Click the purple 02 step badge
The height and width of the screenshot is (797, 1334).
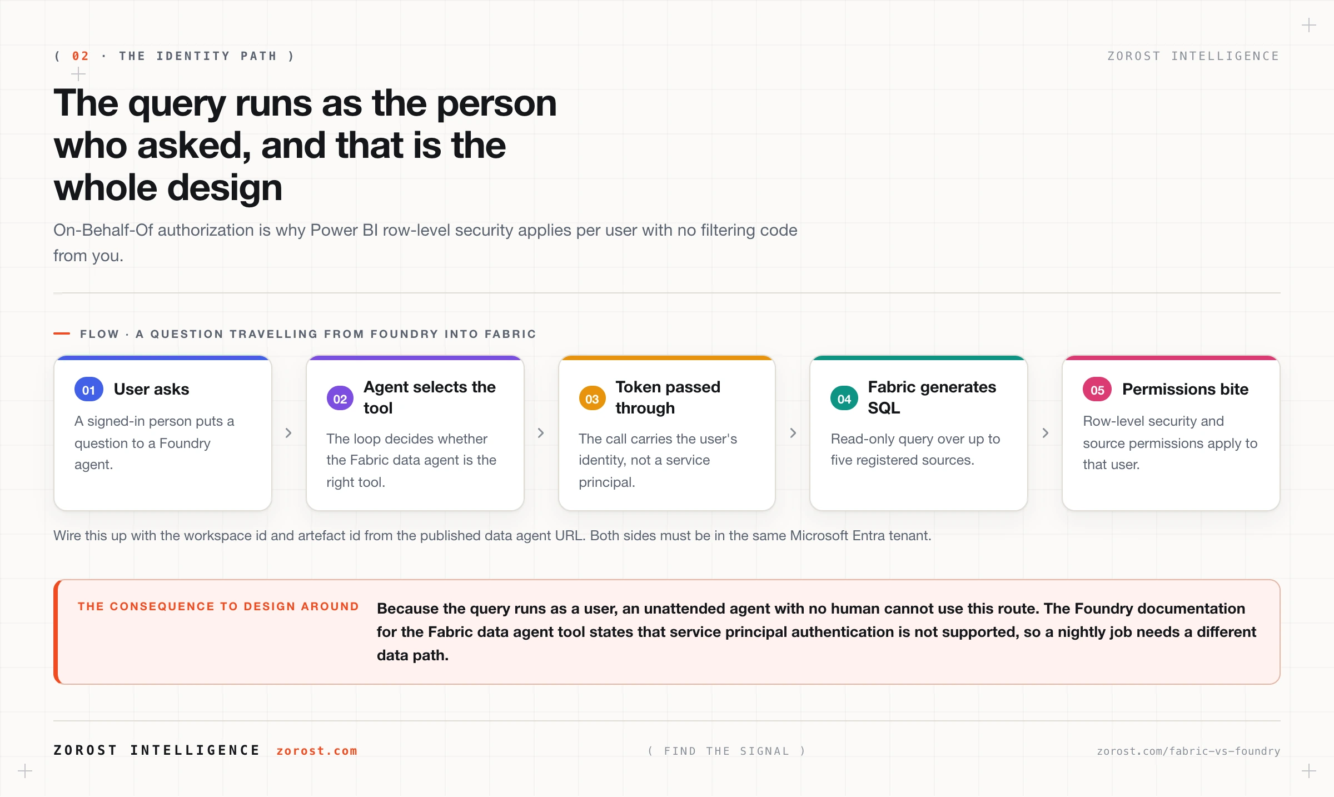[340, 398]
